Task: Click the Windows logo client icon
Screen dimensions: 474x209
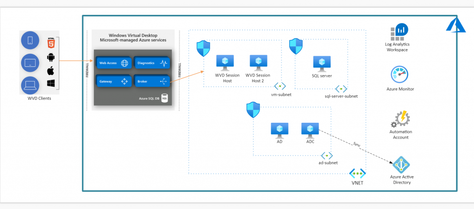Action: pyautogui.click(x=51, y=84)
